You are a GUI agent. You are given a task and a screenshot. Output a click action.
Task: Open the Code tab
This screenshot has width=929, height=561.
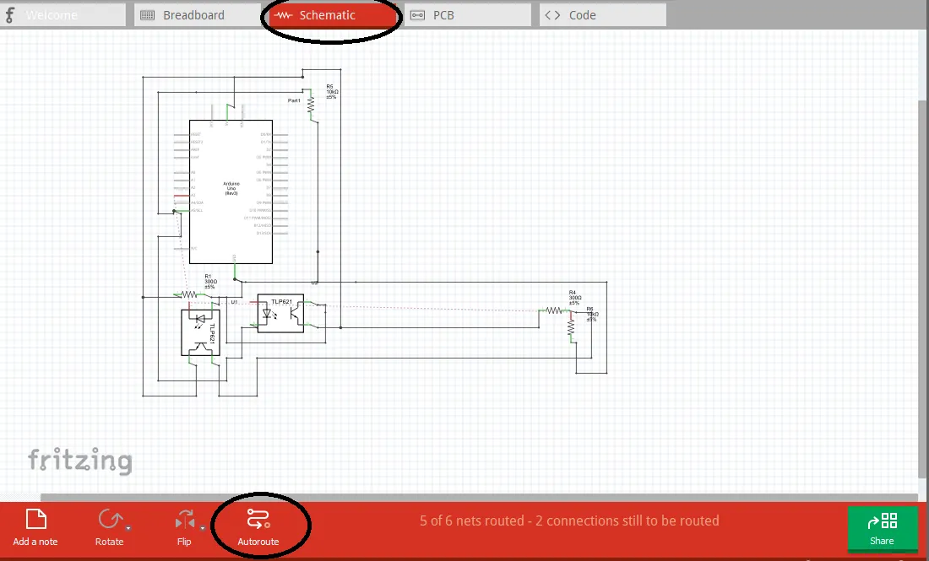602,15
